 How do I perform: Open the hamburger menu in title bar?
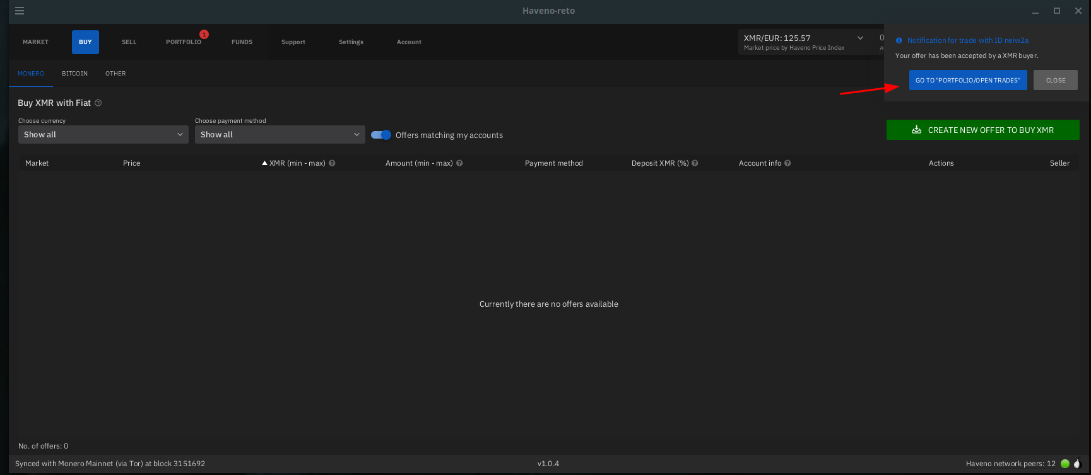[x=20, y=11]
